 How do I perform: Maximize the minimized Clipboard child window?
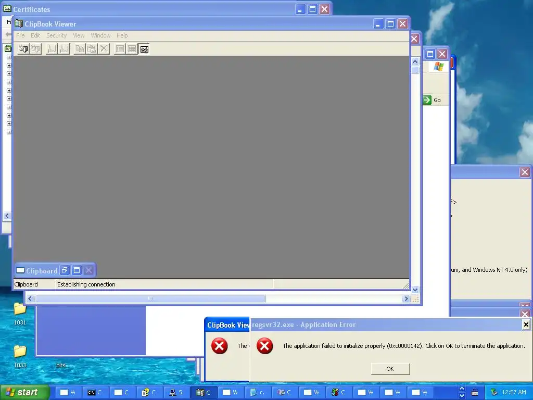[x=77, y=270]
